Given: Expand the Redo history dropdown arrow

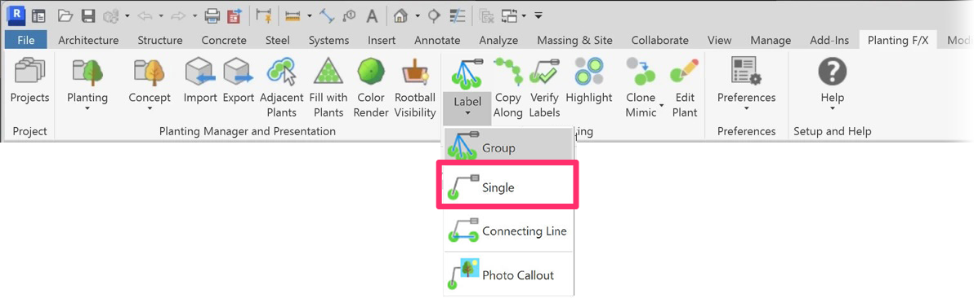Looking at the screenshot, I should pos(195,15).
